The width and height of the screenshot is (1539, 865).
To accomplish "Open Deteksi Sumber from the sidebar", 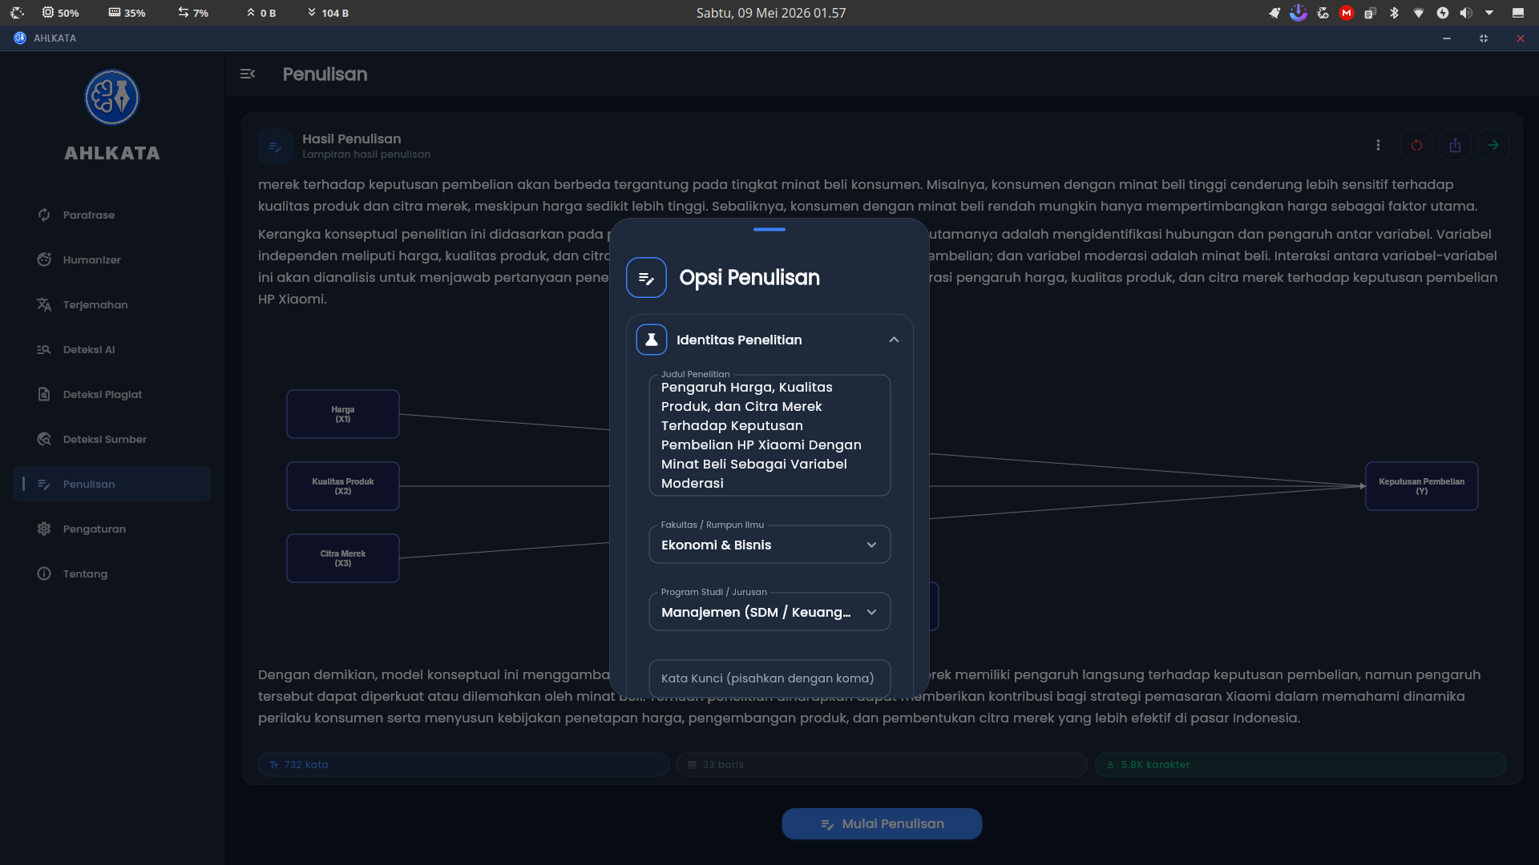I will click(112, 439).
